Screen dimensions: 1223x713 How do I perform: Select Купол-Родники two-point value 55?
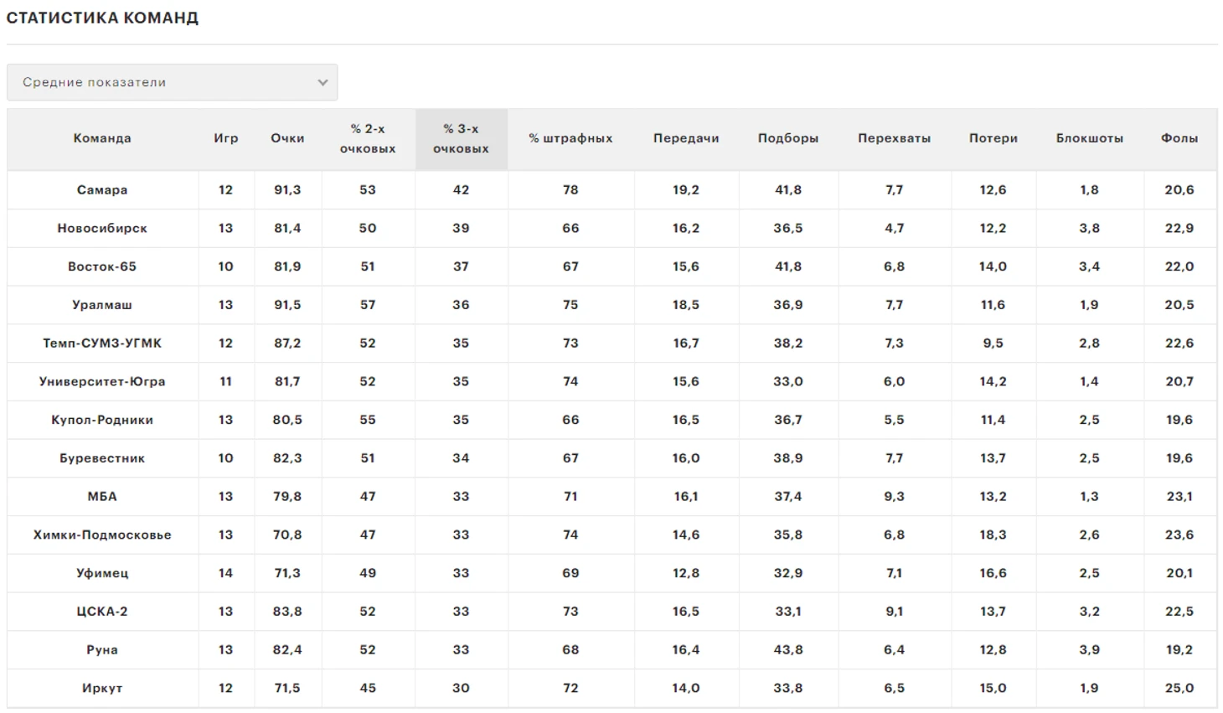click(368, 420)
